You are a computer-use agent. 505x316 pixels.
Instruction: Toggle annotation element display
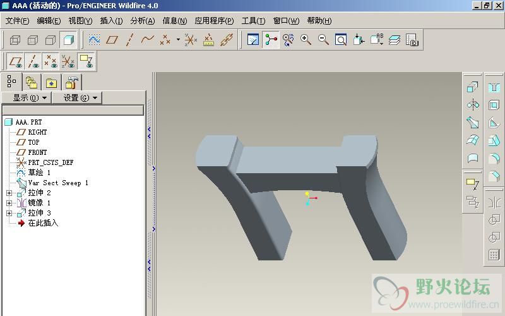86,61
